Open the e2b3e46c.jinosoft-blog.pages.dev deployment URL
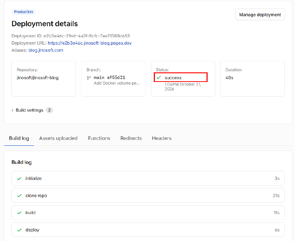Screen dimensions: 295x241 (x=90, y=43)
